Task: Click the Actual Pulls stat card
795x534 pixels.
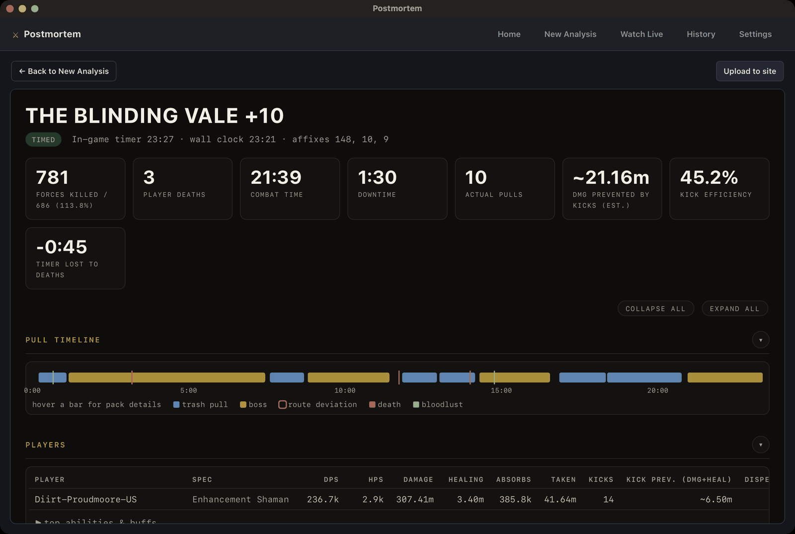Action: tap(505, 189)
